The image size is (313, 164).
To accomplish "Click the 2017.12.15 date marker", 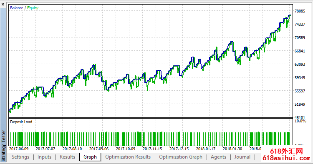I will coord(179,149).
